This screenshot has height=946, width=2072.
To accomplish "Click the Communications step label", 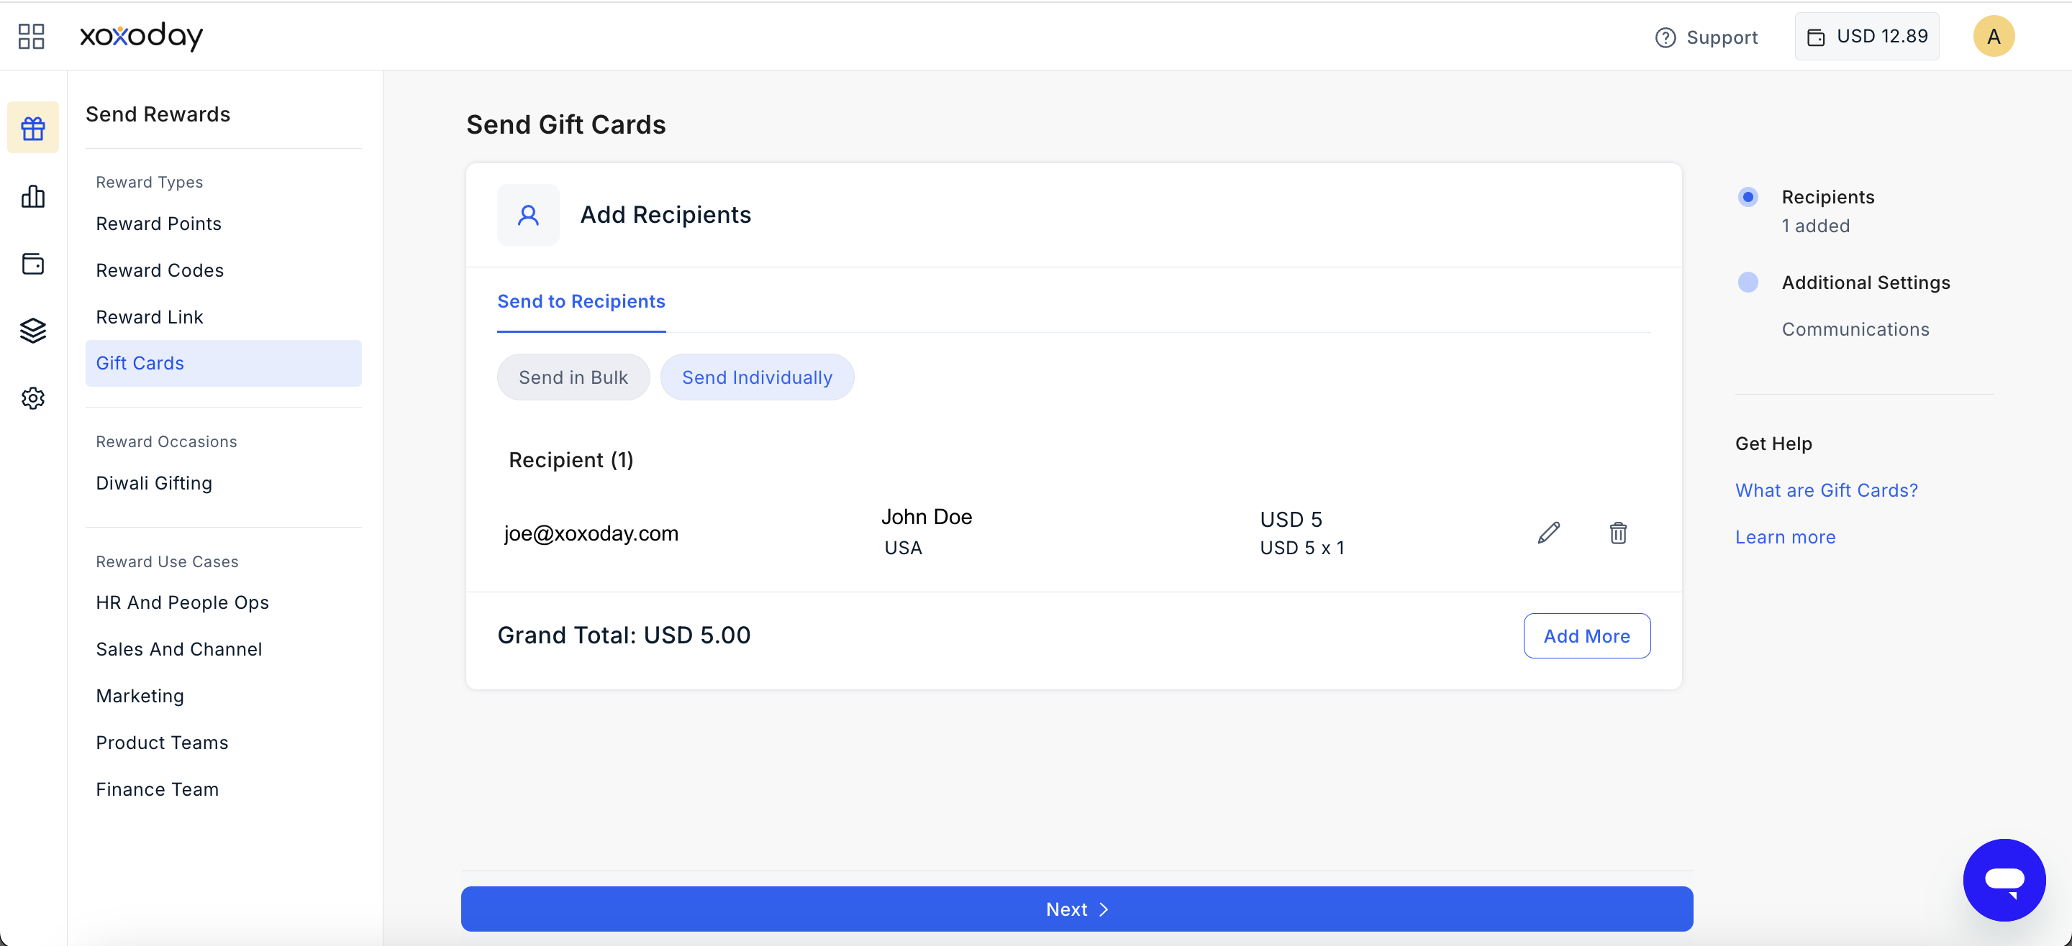I will pyautogui.click(x=1855, y=329).
